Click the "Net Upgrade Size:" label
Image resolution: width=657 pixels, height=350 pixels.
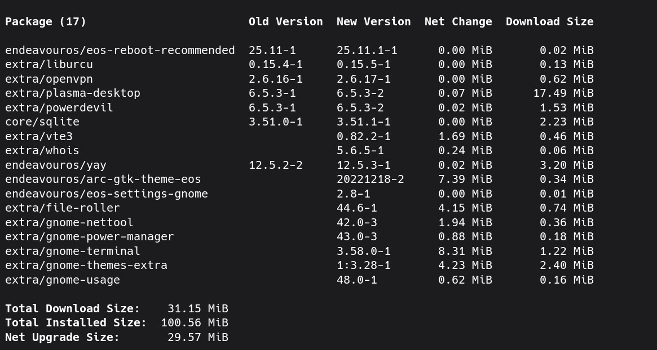click(x=63, y=338)
